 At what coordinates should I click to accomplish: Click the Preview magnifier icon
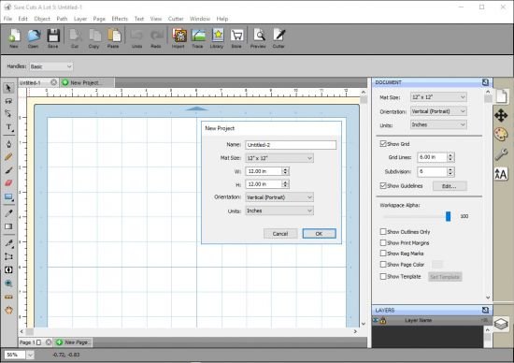pos(259,36)
